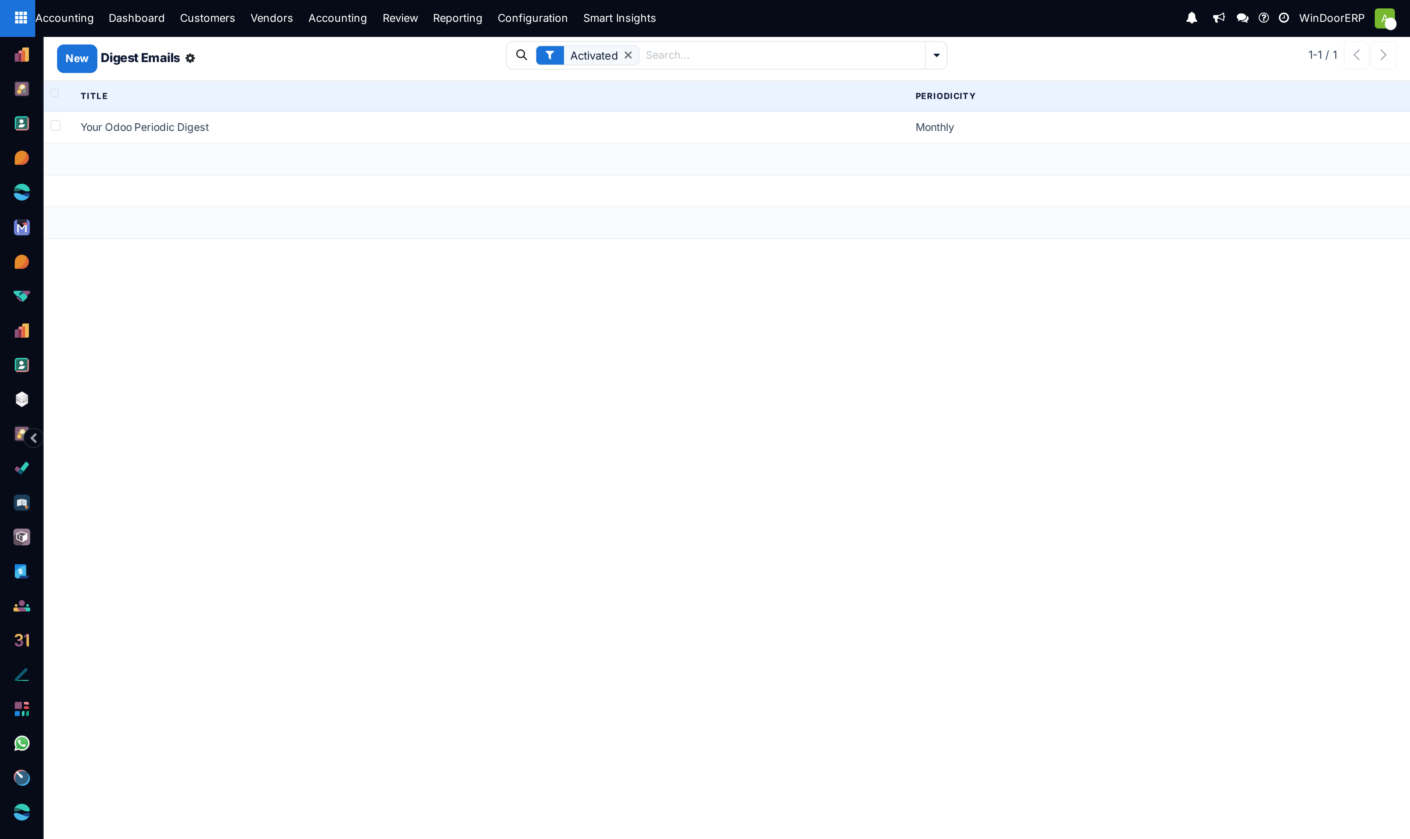Open the Review menu

pyautogui.click(x=400, y=18)
